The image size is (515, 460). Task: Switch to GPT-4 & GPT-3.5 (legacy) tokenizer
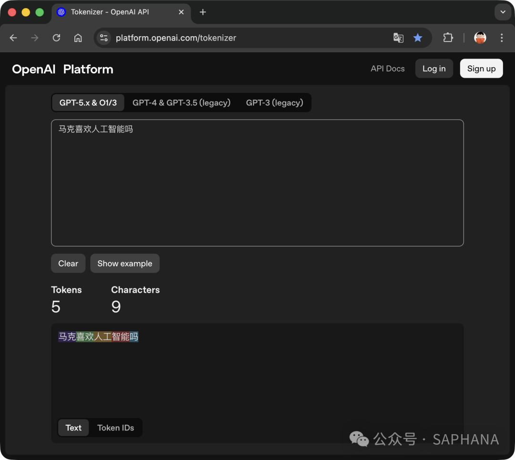pyautogui.click(x=181, y=102)
